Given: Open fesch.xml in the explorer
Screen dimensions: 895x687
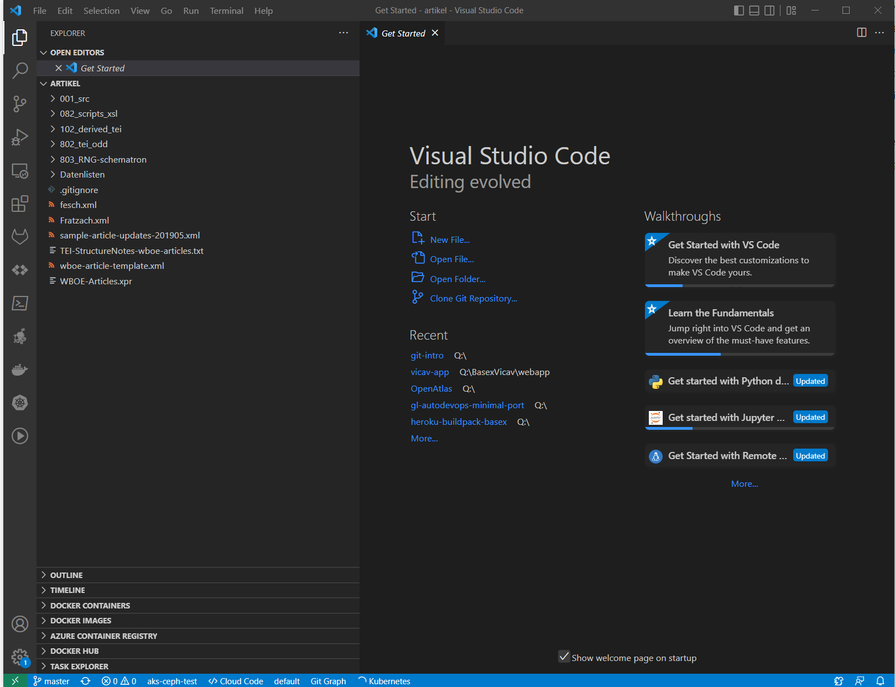Looking at the screenshot, I should [x=198, y=205].
